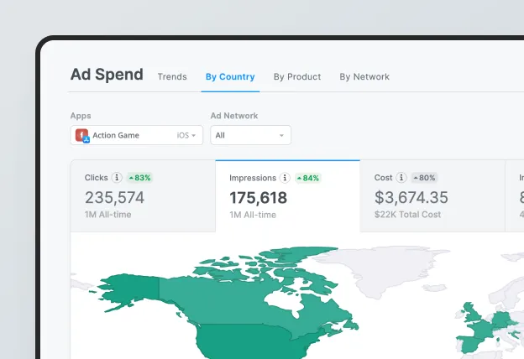The image size is (524, 359).
Task: Click Germany on the map
Action: (x=500, y=319)
